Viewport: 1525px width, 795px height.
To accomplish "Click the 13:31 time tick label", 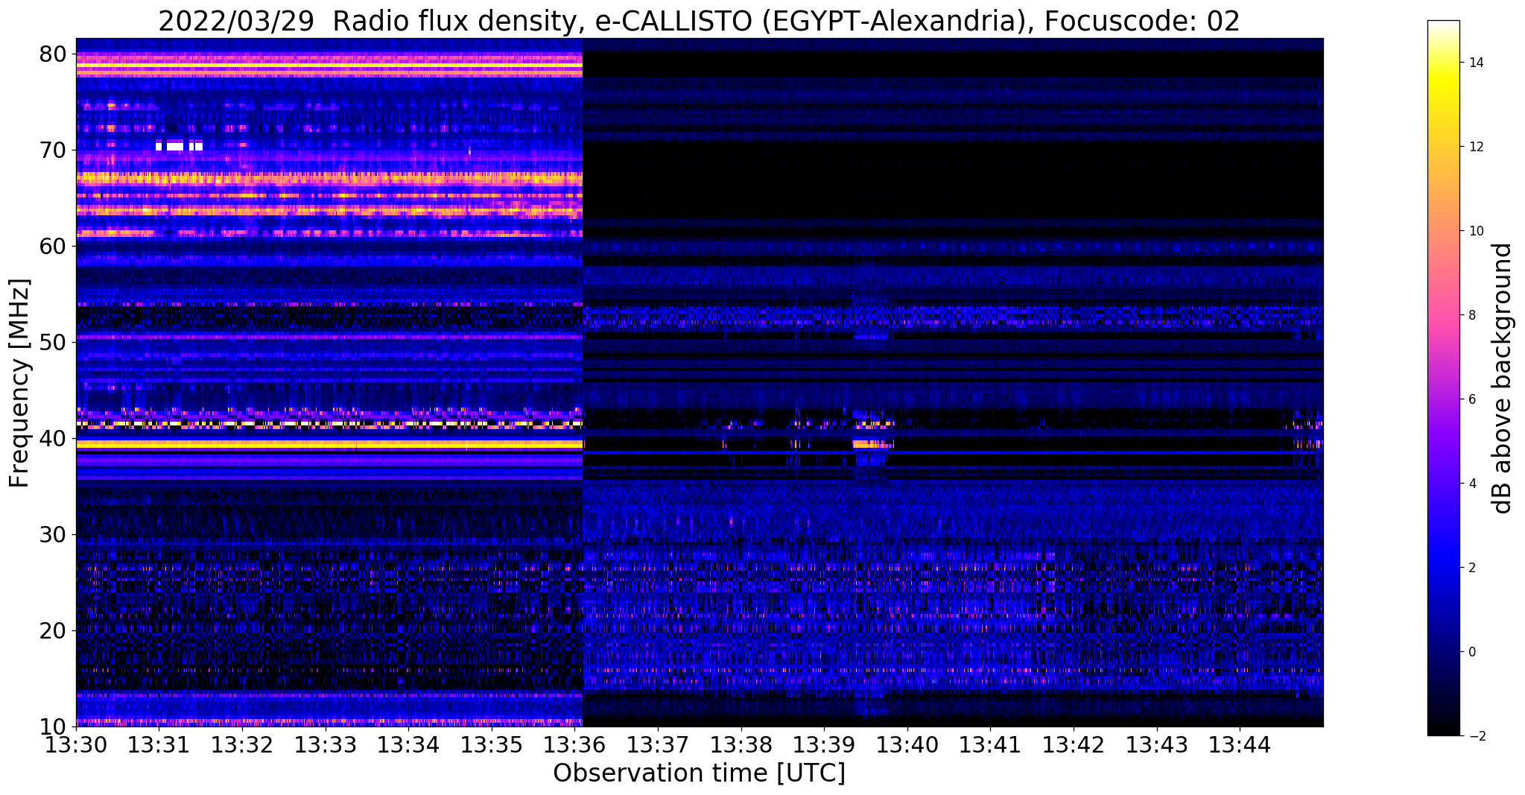I will 159,744.
